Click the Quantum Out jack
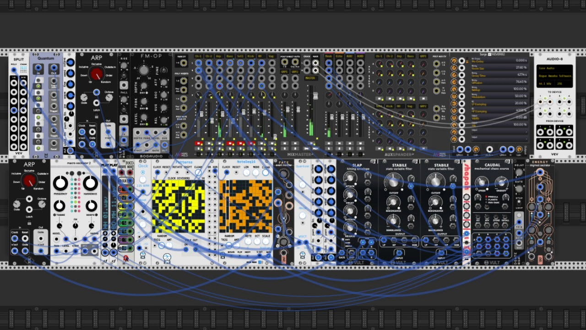Screen dimensions: 586x330 click(54, 68)
